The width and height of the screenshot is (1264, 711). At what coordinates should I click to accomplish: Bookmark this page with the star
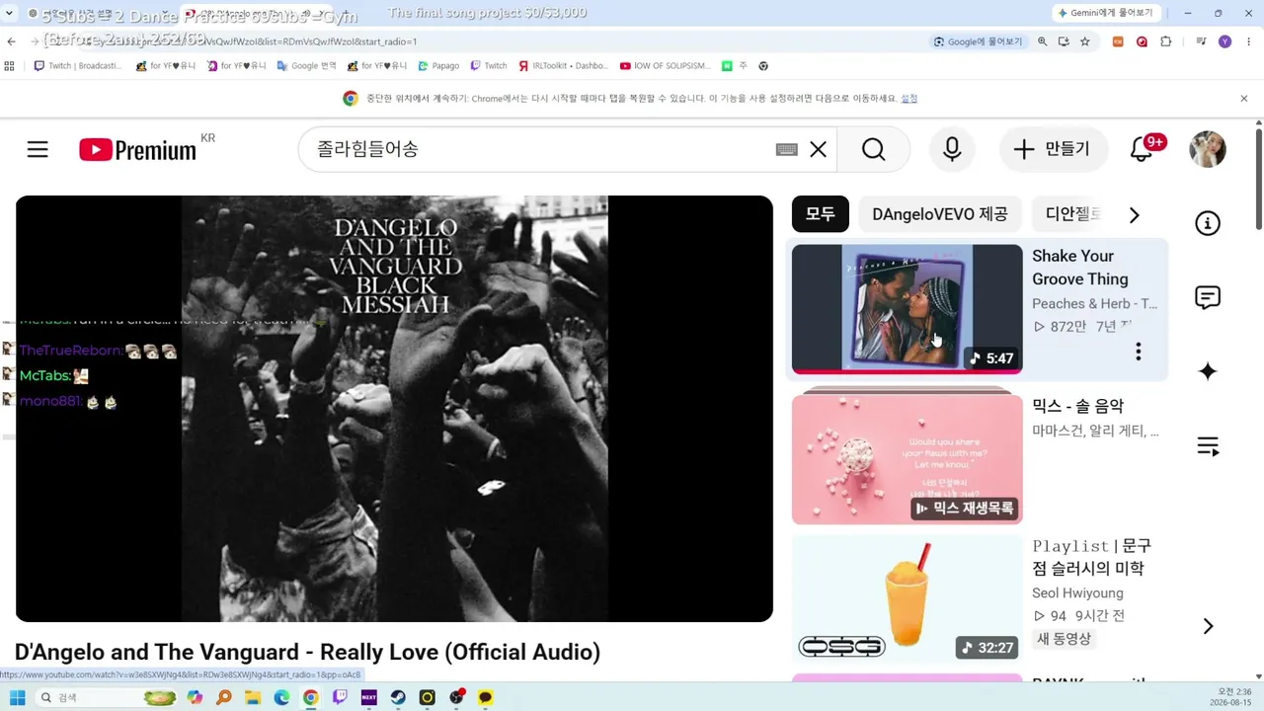[1084, 41]
